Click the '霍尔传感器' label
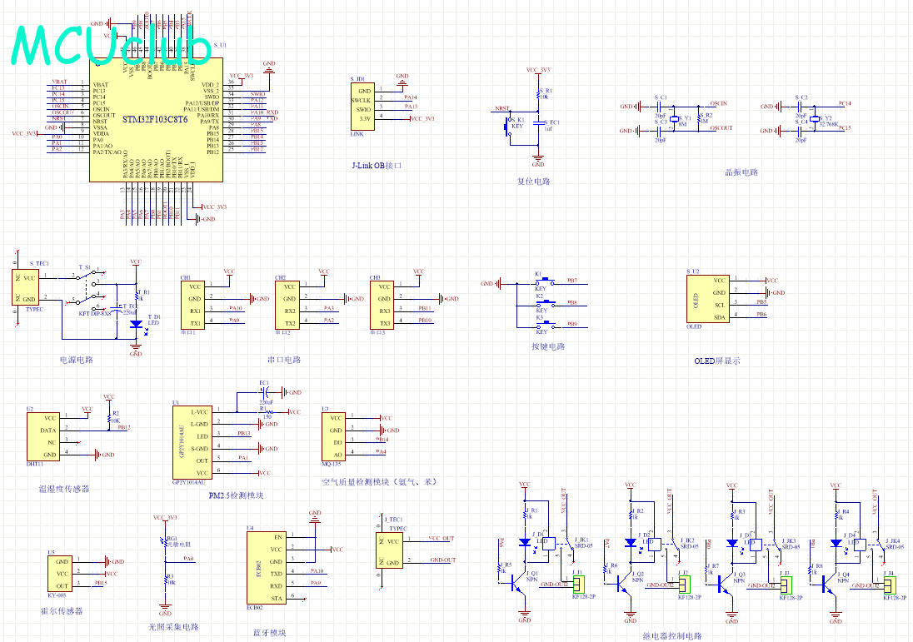913x642 pixels. (x=61, y=611)
